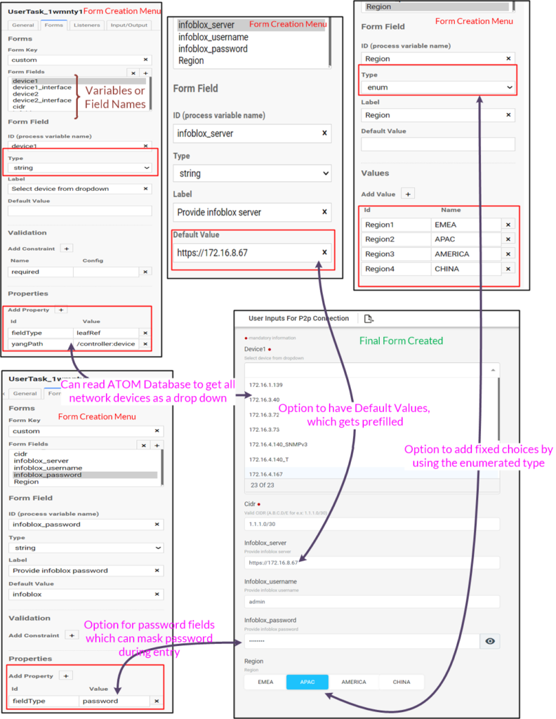Click the empty Default Value field for device1
The height and width of the screenshot is (719, 556).
click(x=80, y=211)
